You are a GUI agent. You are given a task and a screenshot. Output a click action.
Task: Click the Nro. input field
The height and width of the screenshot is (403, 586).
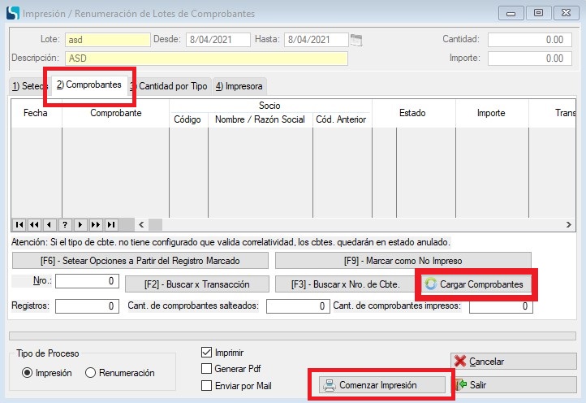click(87, 281)
